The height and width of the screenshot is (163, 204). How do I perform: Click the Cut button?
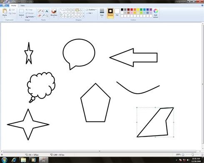(x=12, y=10)
